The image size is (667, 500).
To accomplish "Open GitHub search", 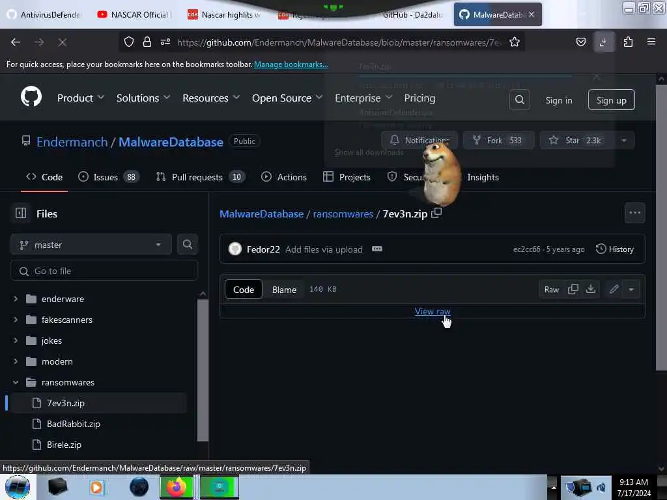I will [519, 100].
